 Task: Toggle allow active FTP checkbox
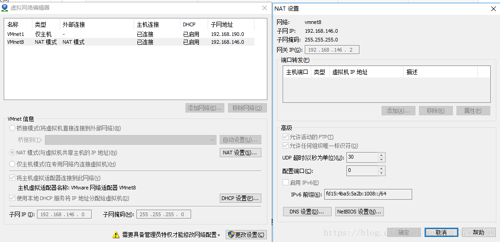tap(285, 137)
